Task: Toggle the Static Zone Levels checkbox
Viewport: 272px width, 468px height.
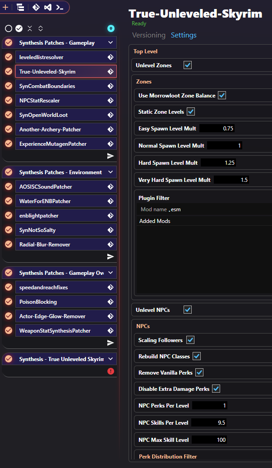Action: point(190,112)
